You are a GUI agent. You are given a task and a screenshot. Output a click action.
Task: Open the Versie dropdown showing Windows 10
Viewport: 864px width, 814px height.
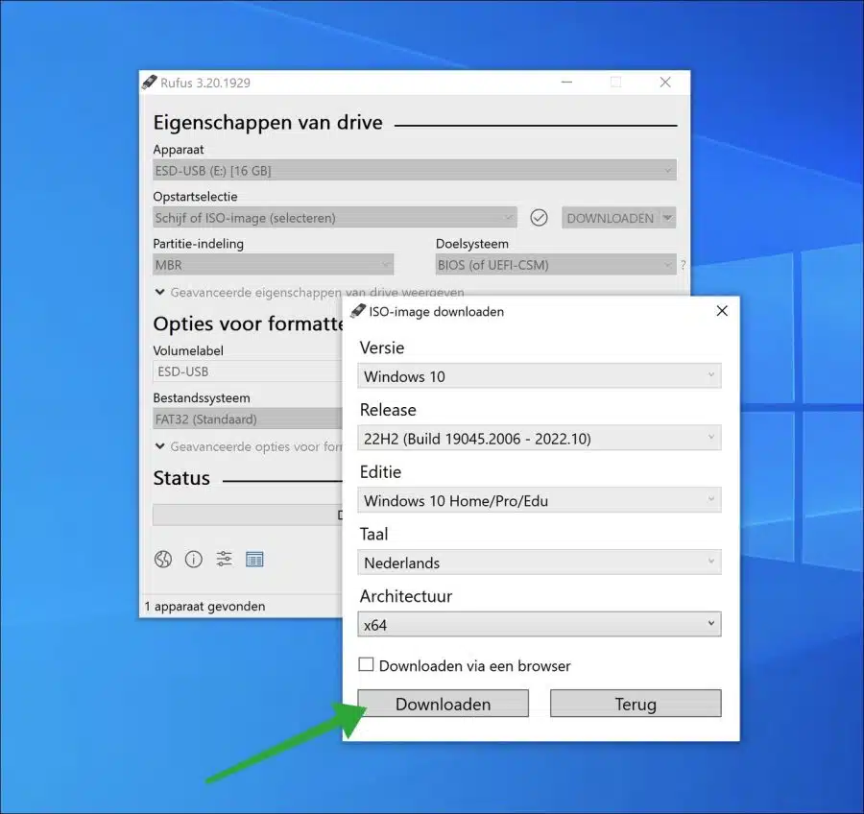point(539,376)
